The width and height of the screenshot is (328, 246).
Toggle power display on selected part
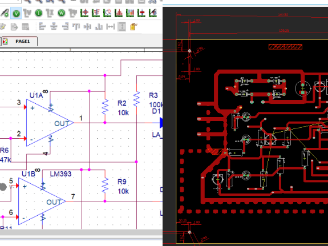pyautogui.click(x=73, y=13)
